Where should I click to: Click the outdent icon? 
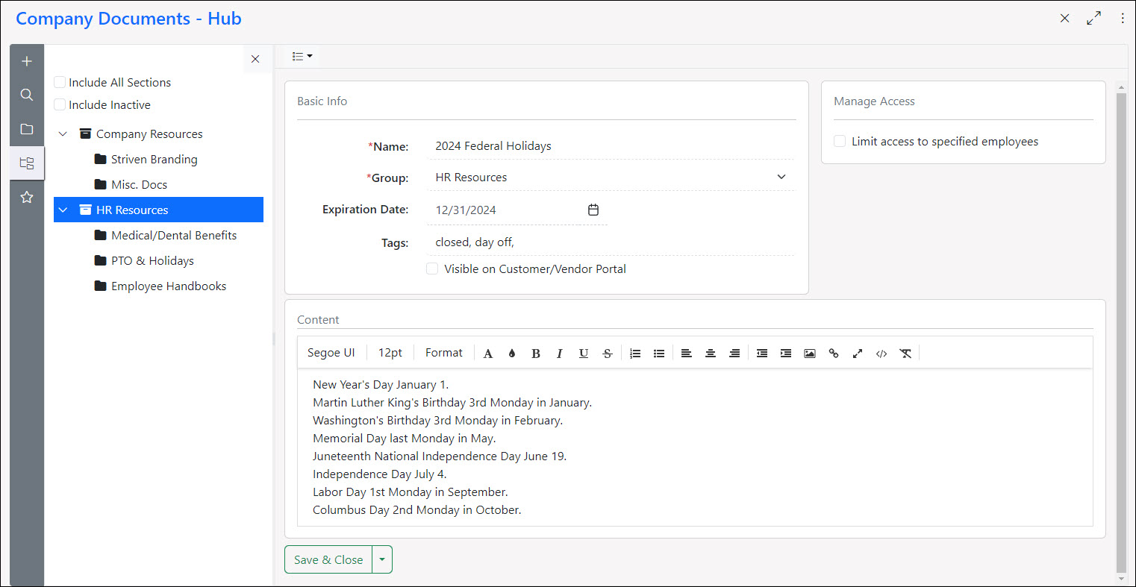tap(762, 354)
